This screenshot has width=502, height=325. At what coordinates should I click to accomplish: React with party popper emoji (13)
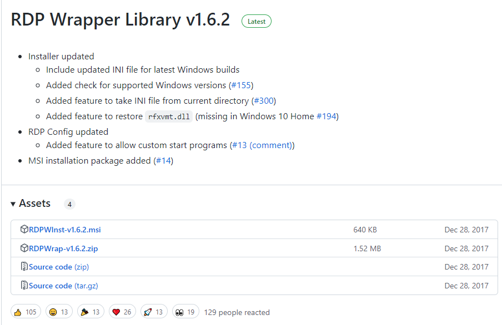pos(91,312)
